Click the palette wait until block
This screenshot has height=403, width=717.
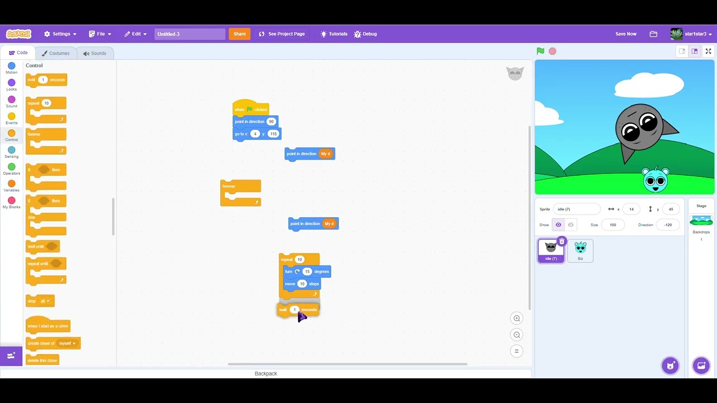43,246
